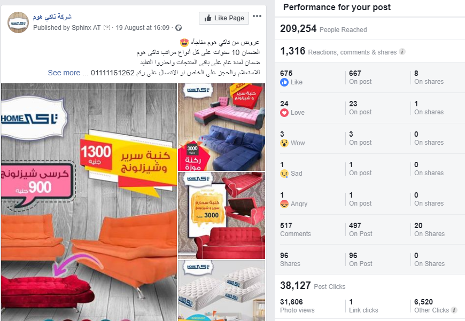The height and width of the screenshot is (321, 465).
Task: Click the Like Page button
Action: [224, 18]
